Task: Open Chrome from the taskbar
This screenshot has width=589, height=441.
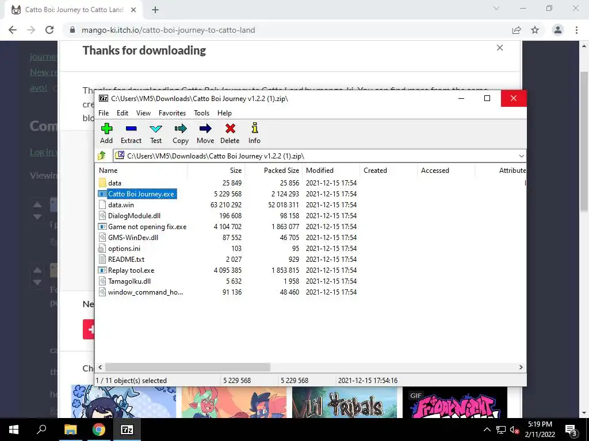Action: pos(99,430)
